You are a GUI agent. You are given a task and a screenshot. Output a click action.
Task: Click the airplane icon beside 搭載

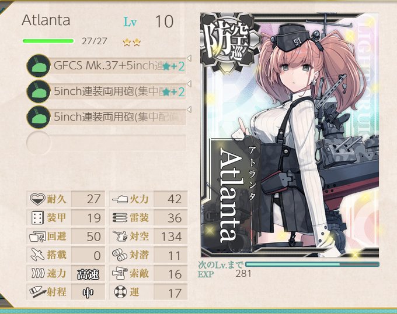pyautogui.click(x=37, y=255)
